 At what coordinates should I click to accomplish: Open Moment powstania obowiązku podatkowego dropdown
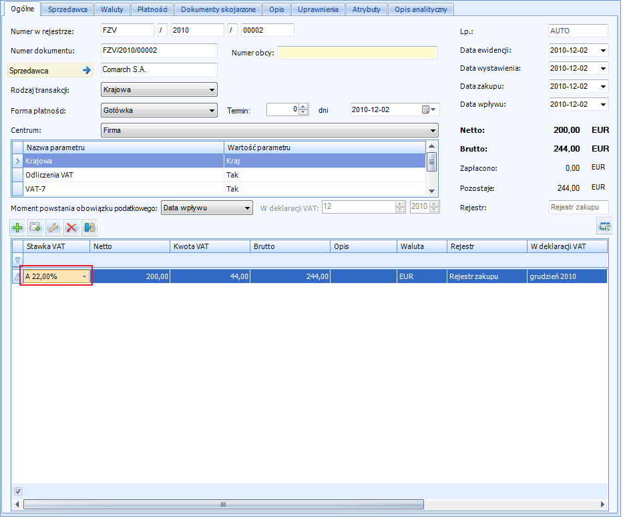point(247,208)
